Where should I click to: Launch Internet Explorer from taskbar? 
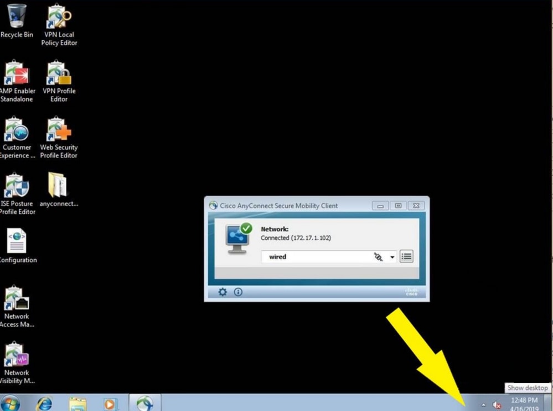pyautogui.click(x=44, y=403)
